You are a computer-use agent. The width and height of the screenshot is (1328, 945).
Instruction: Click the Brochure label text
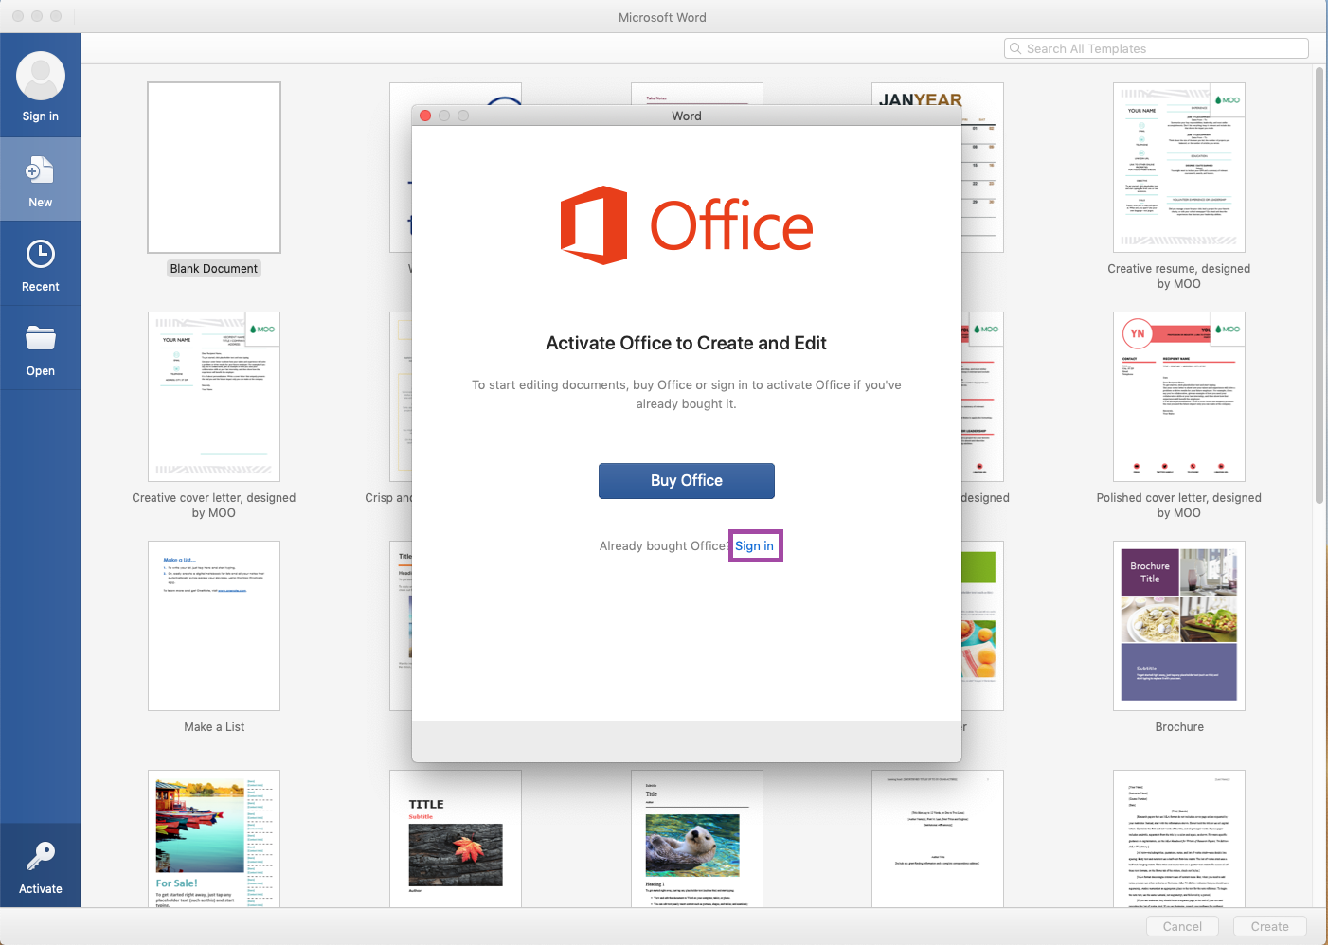pyautogui.click(x=1179, y=727)
